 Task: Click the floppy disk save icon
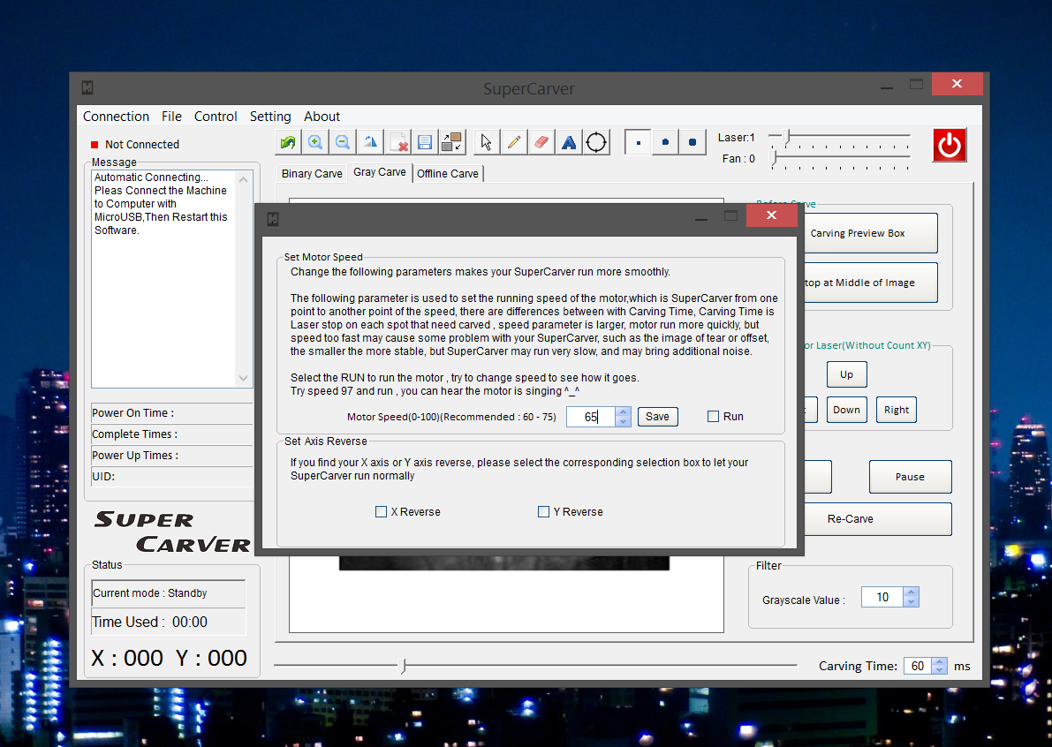point(424,142)
